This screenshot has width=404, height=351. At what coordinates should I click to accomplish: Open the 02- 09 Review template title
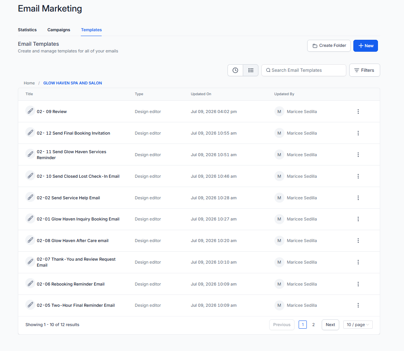point(52,112)
